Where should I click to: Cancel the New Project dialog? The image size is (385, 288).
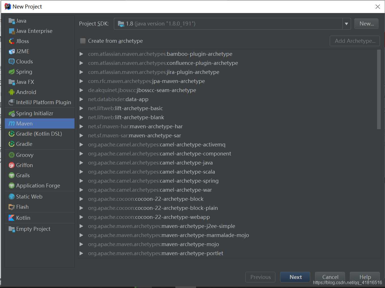point(330,277)
